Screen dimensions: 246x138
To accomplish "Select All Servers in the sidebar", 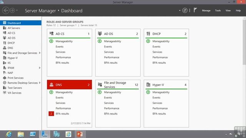I will pyautogui.click(x=21, y=28).
